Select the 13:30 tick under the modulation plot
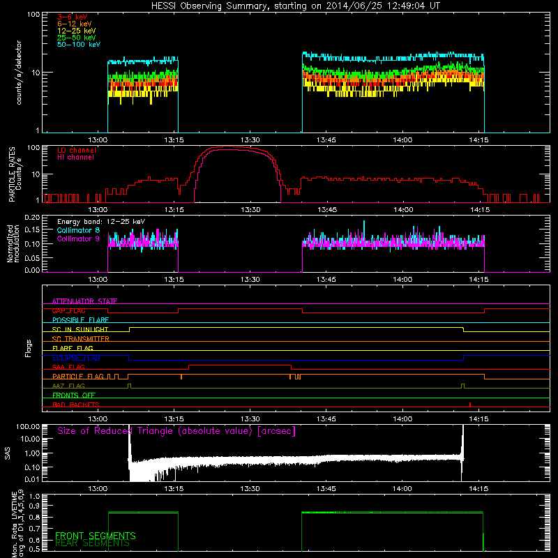This screenshot has height=558, width=558. tap(250, 280)
